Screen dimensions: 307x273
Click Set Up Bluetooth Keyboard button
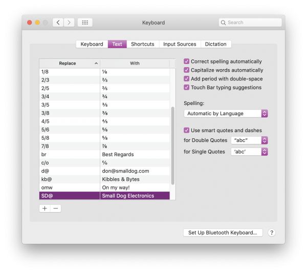tap(223, 233)
